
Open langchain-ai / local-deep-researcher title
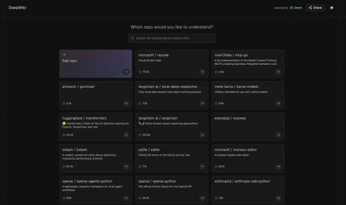click(168, 87)
